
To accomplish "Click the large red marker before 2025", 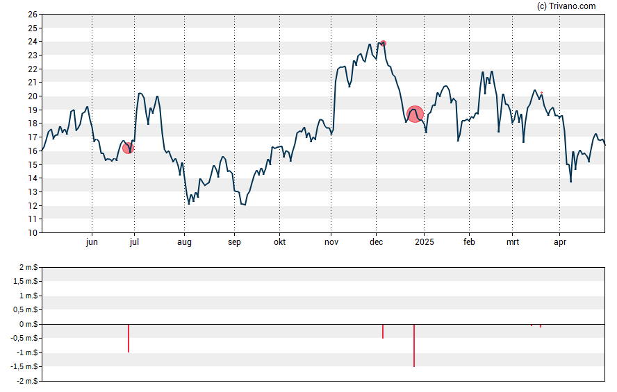I will tap(415, 114).
